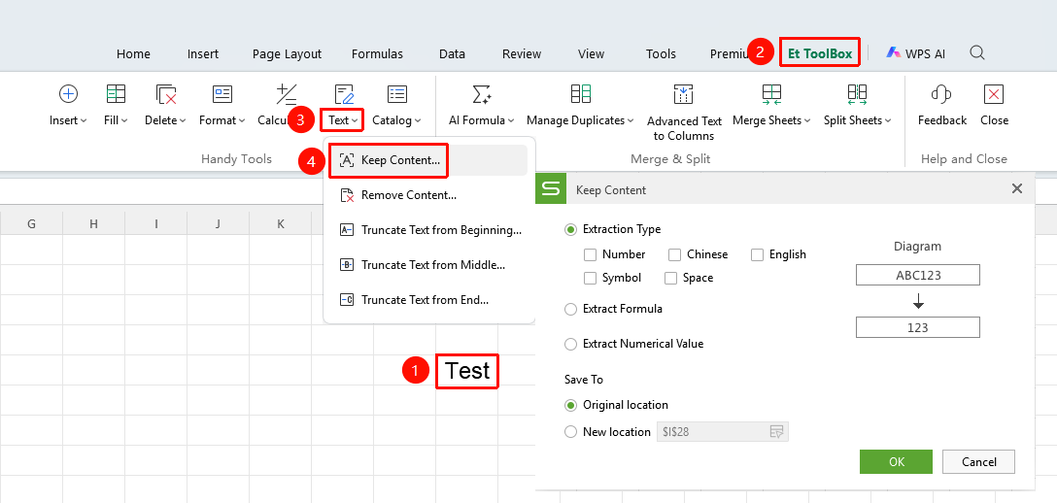
Task: Open the Tools tab
Action: [x=661, y=53]
